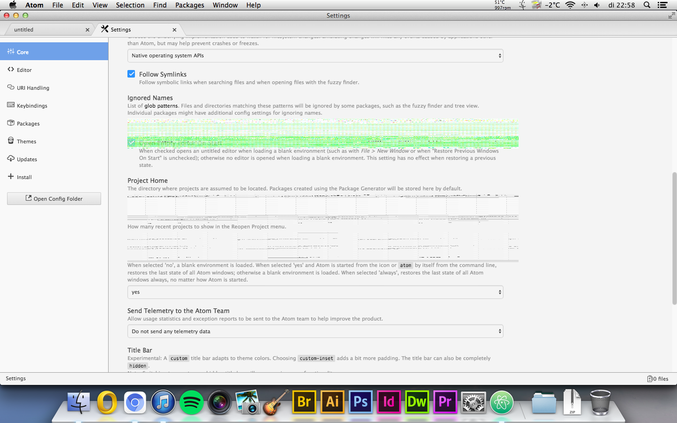677x423 pixels.
Task: Open Adobe Premiere Pro in dock
Action: [x=445, y=402]
